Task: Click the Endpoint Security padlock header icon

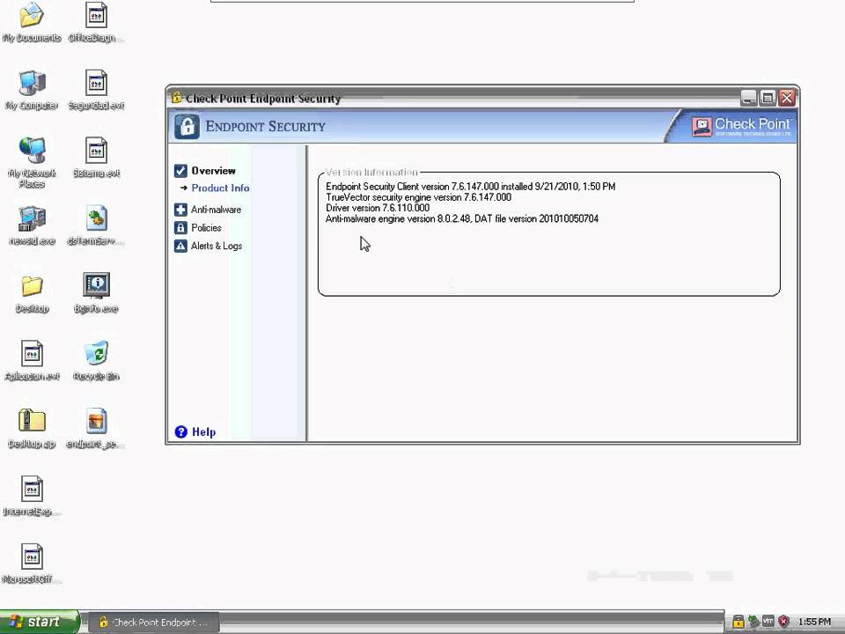Action: (187, 127)
